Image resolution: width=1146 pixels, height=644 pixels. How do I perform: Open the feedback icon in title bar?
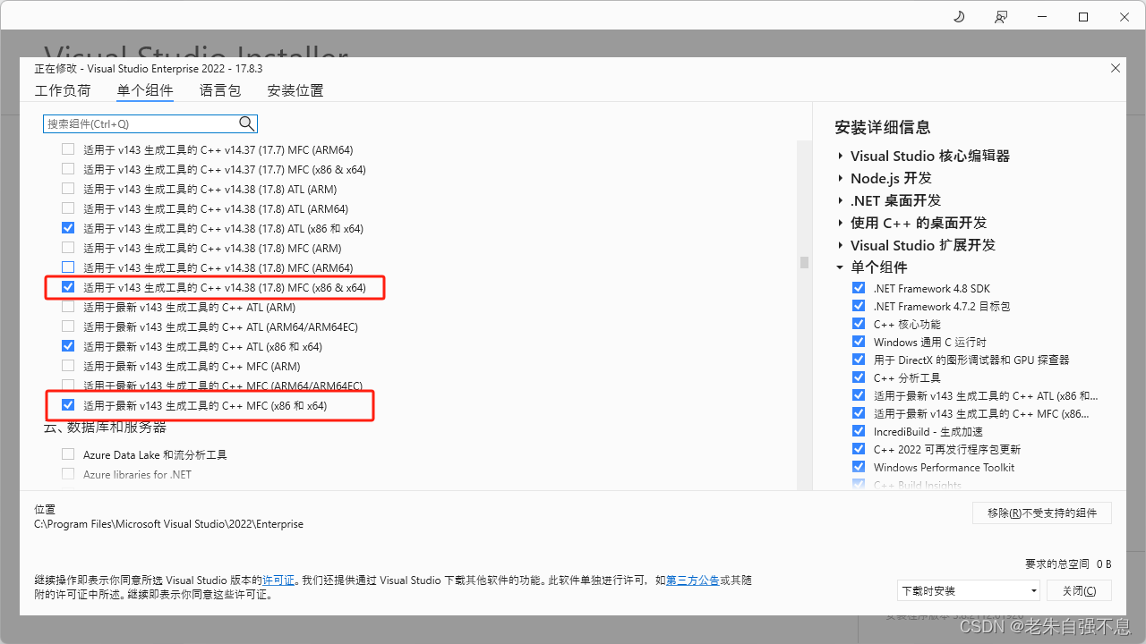pyautogui.click(x=1000, y=17)
